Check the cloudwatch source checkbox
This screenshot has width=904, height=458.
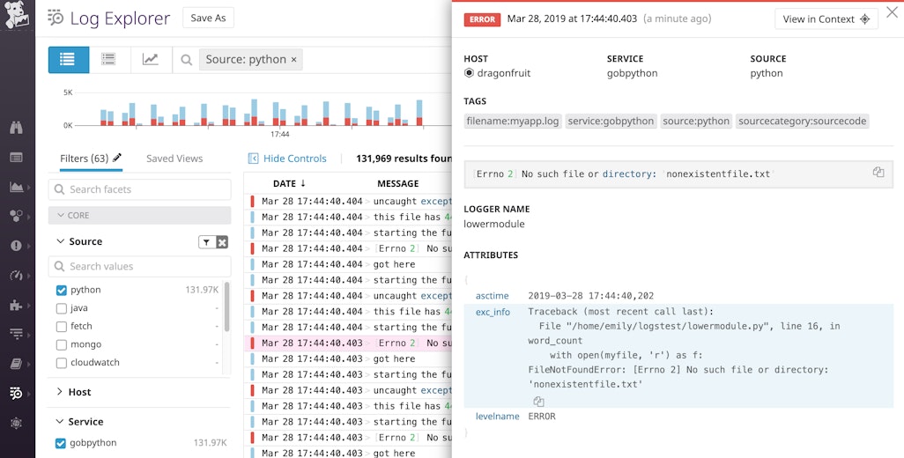click(x=61, y=363)
